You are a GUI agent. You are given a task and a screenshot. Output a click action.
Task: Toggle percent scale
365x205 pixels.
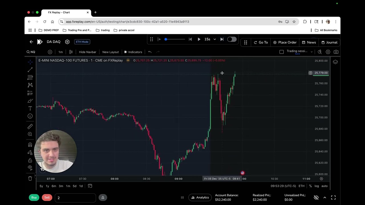pos(311,186)
